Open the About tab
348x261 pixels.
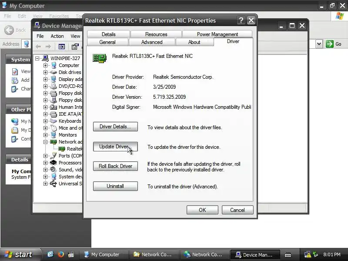(194, 42)
